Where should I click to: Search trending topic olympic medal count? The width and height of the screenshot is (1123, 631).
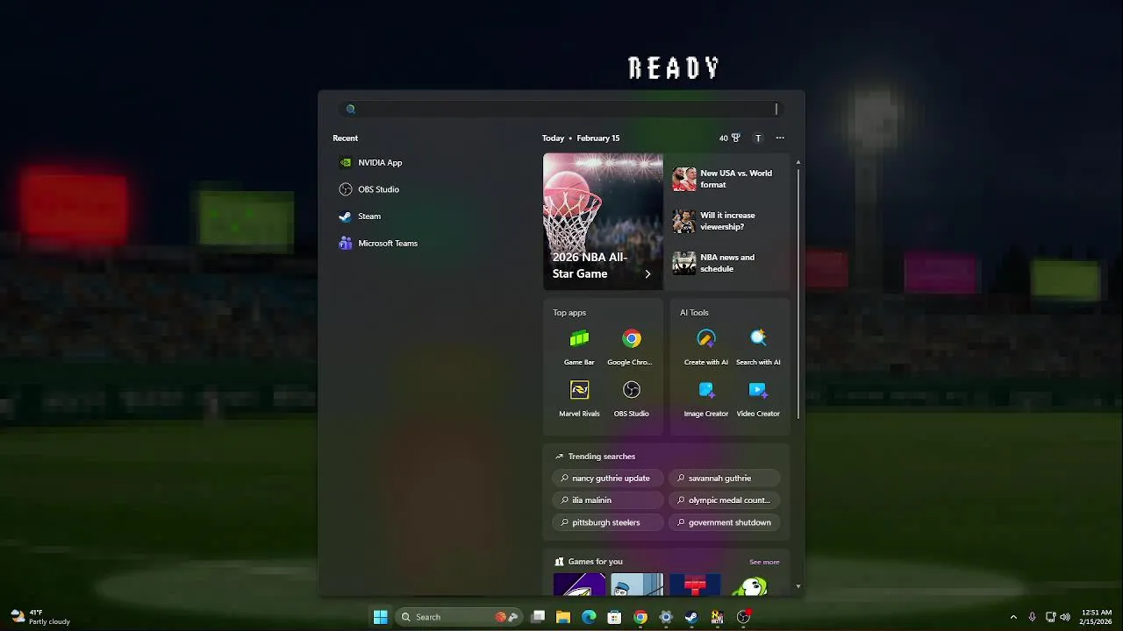724,500
